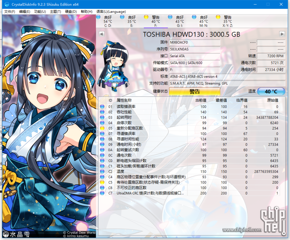Click the serial number field 583LKN0AS
The height and width of the screenshot is (240, 290).
(195, 49)
